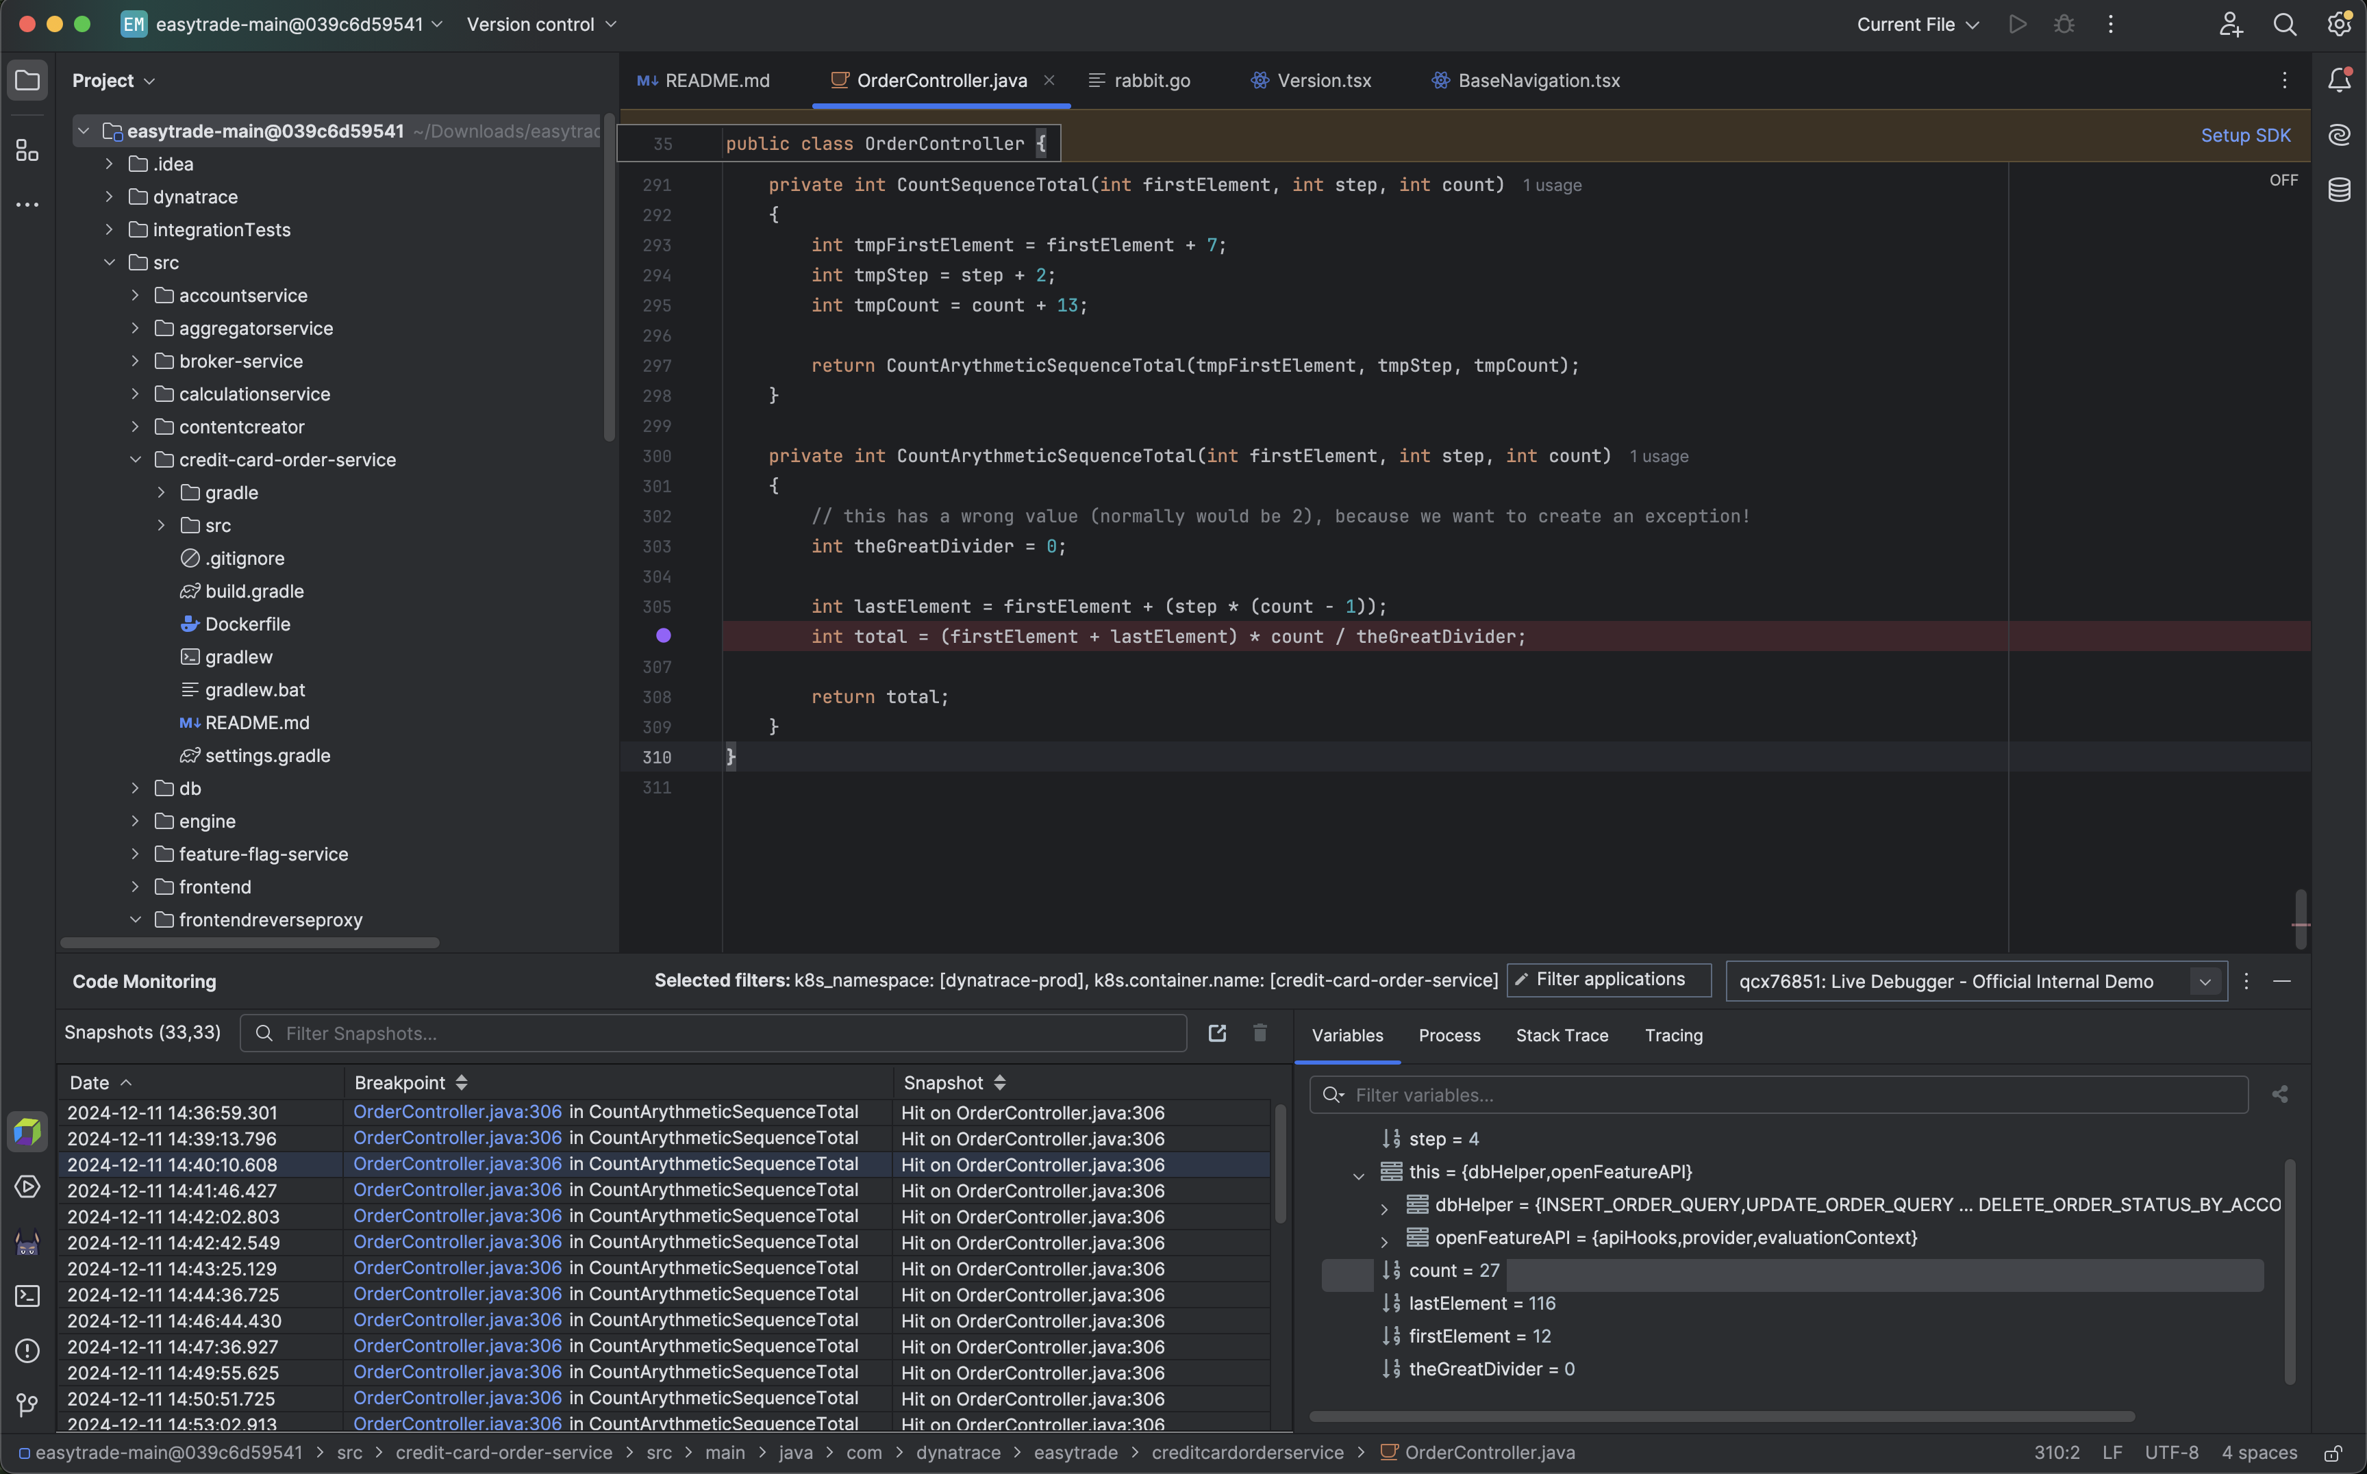Open the Notifications bell icon
The width and height of the screenshot is (2367, 1474).
pos(2341,80)
